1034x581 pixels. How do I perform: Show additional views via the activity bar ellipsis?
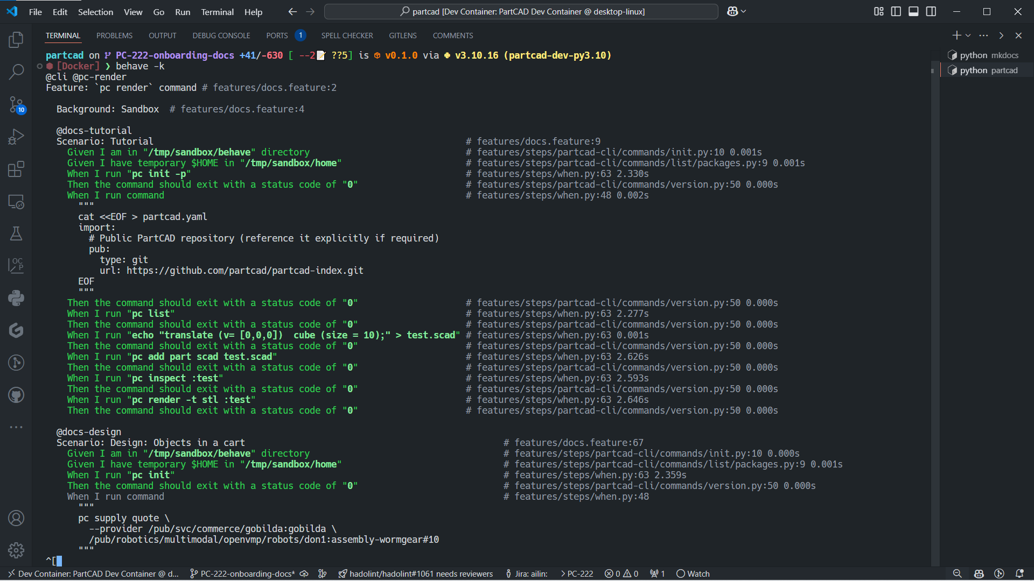[x=16, y=427]
